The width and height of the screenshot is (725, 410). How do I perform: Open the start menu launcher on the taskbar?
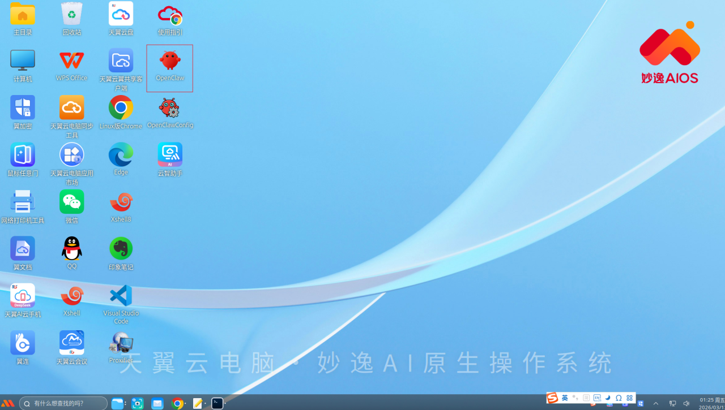pos(7,403)
